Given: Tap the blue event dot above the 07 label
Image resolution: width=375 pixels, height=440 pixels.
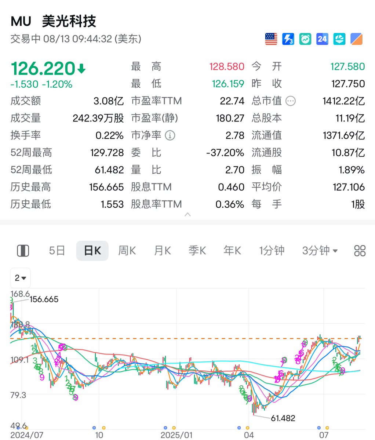Looking at the screenshot, I should click(x=319, y=428).
